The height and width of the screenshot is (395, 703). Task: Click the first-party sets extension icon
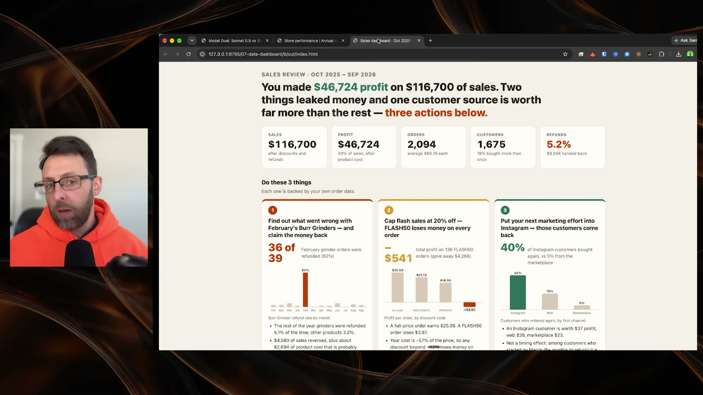[x=581, y=54]
